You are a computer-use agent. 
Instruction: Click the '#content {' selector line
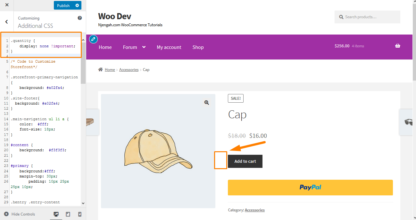pyautogui.click(x=22, y=145)
